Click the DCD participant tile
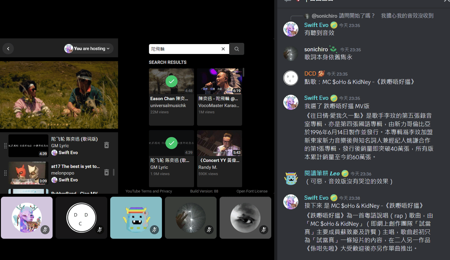 81,218
